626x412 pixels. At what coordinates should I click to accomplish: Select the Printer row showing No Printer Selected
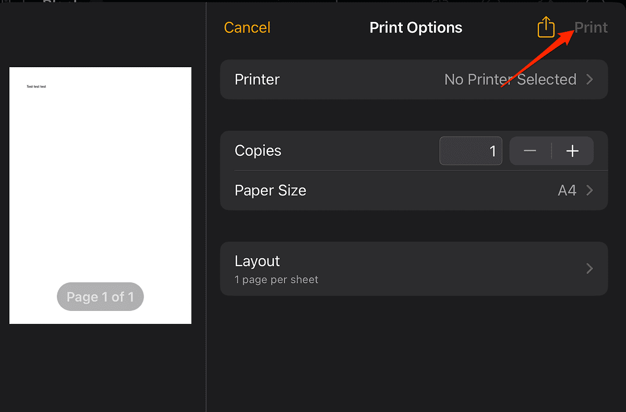coord(414,79)
